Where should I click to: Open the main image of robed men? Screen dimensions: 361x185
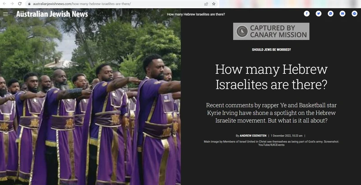90,97
